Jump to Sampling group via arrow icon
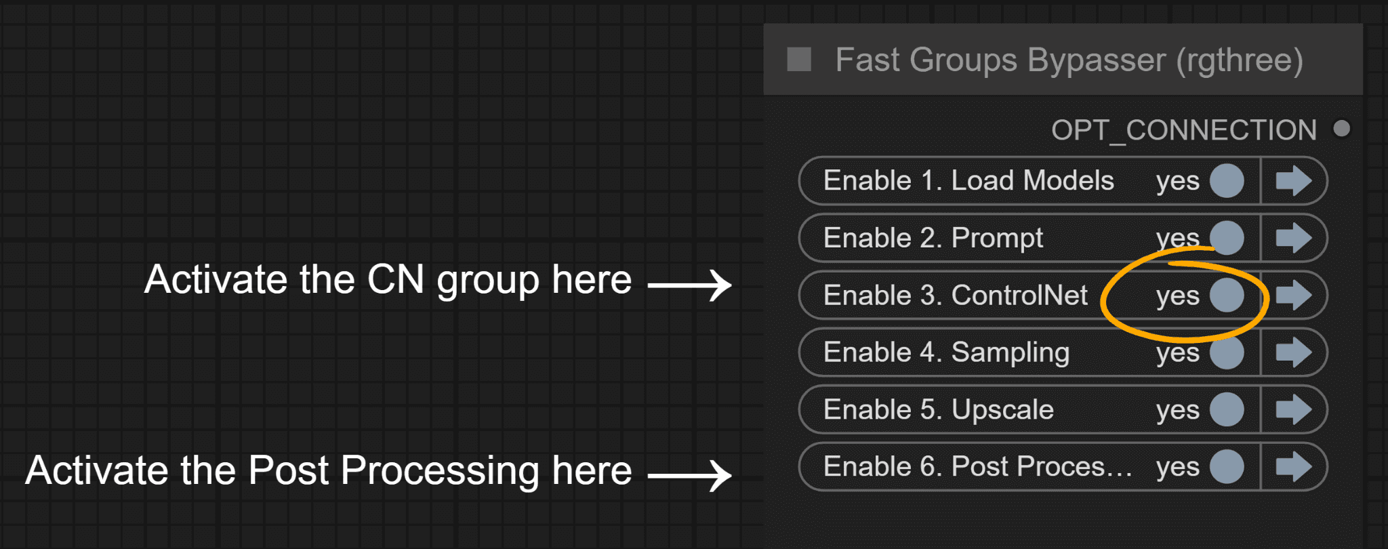The width and height of the screenshot is (1388, 549). tap(1293, 352)
